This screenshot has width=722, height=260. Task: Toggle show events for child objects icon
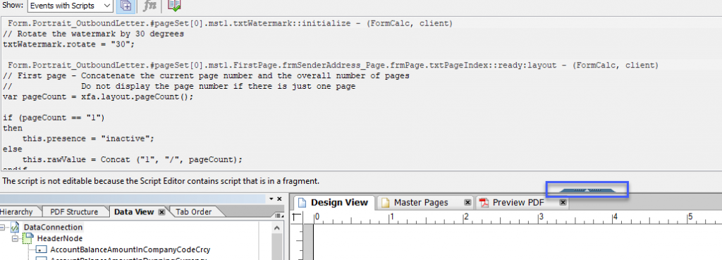[126, 6]
